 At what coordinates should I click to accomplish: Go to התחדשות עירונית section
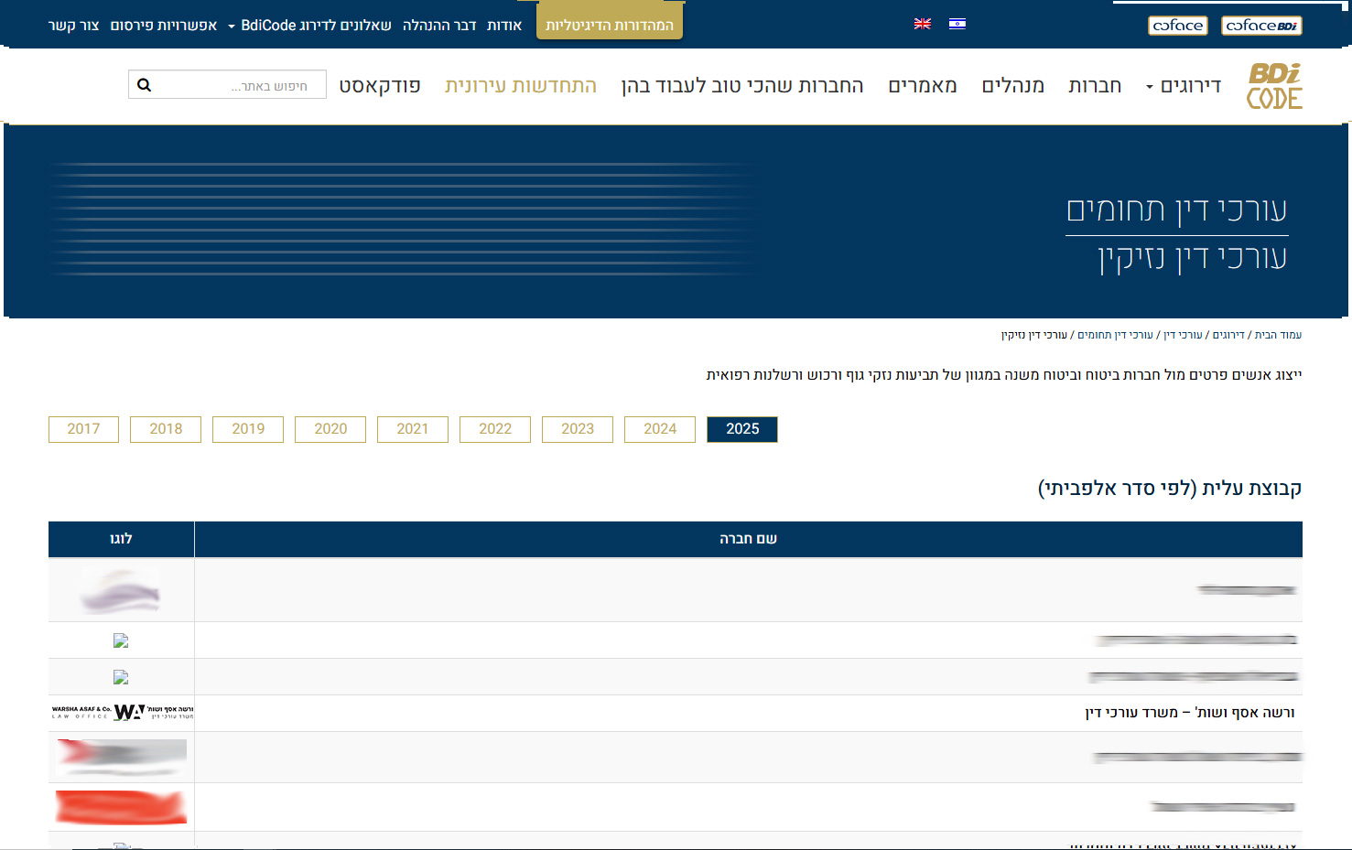click(520, 86)
